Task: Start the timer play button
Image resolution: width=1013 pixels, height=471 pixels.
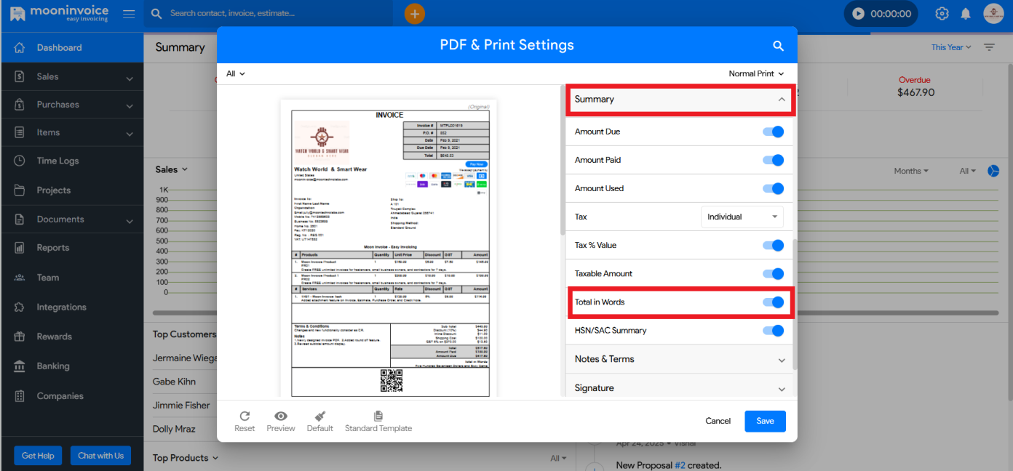Action: click(859, 13)
